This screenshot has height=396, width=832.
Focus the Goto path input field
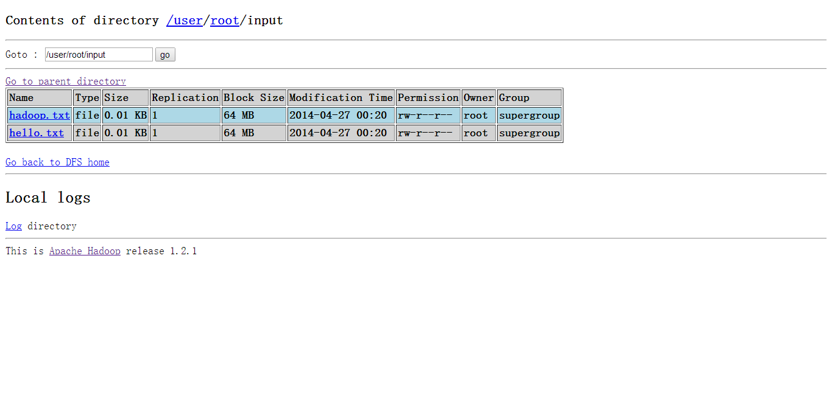point(99,55)
